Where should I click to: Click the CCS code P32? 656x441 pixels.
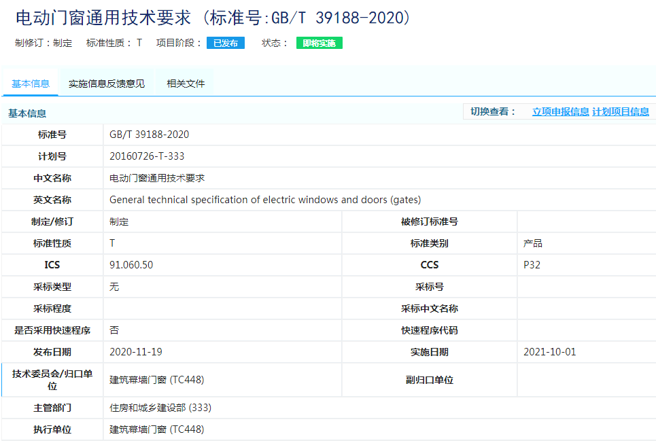pyautogui.click(x=529, y=265)
